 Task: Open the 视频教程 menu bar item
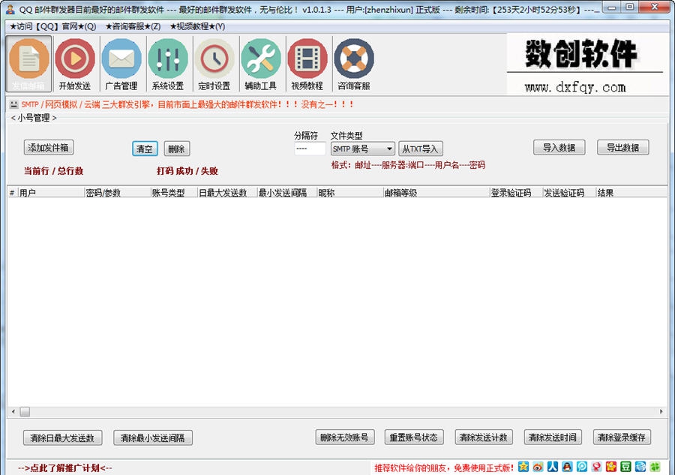[x=197, y=26]
